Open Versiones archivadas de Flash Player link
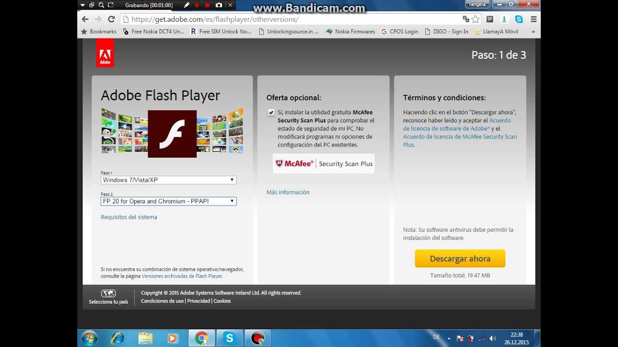Viewport: 618px width, 347px height. point(182,276)
